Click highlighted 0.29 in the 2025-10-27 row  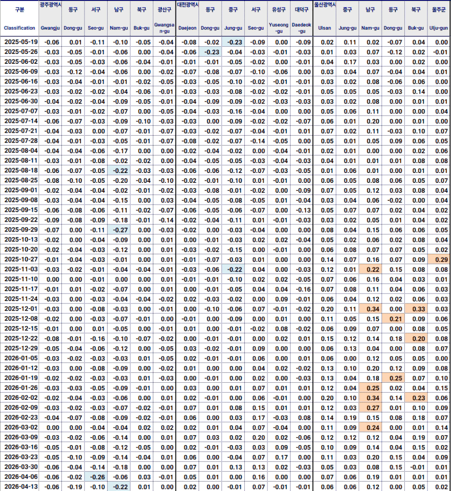click(x=438, y=259)
